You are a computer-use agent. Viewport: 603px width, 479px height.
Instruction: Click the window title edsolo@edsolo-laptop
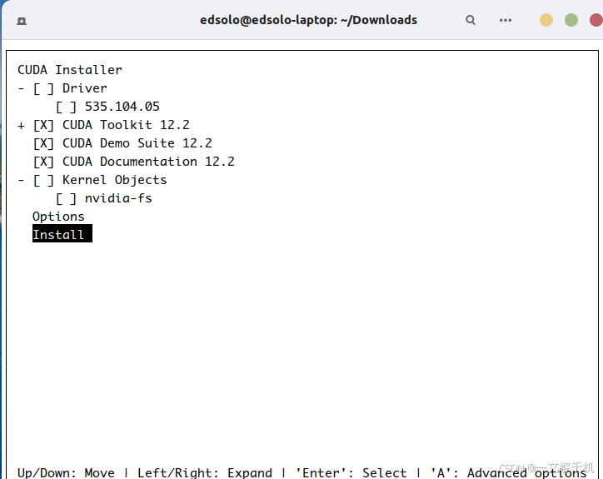click(x=308, y=20)
